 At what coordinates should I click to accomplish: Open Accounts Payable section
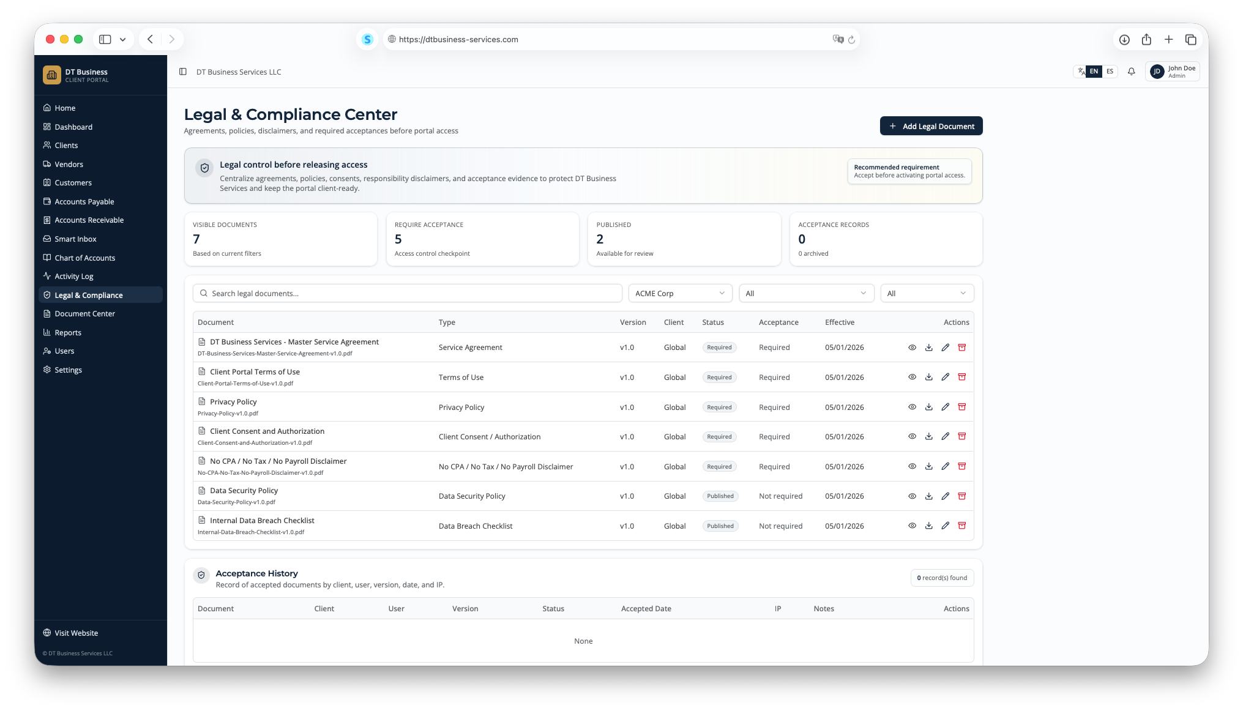click(100, 202)
